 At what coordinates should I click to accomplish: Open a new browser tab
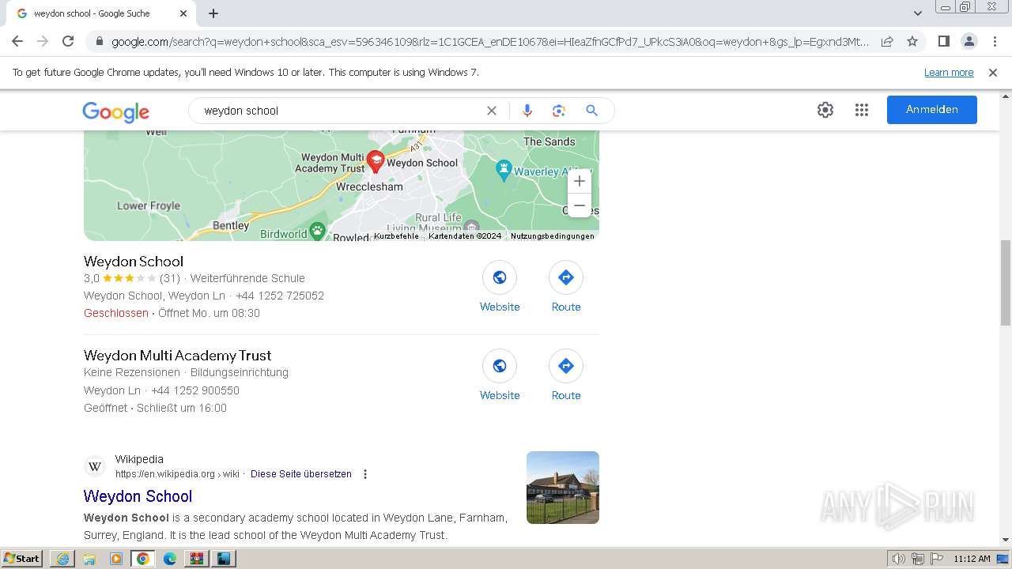pyautogui.click(x=213, y=13)
